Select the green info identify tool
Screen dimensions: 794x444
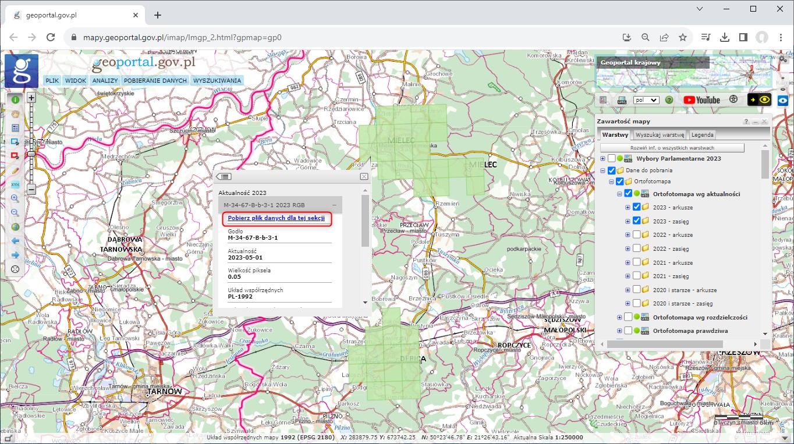tap(15, 100)
